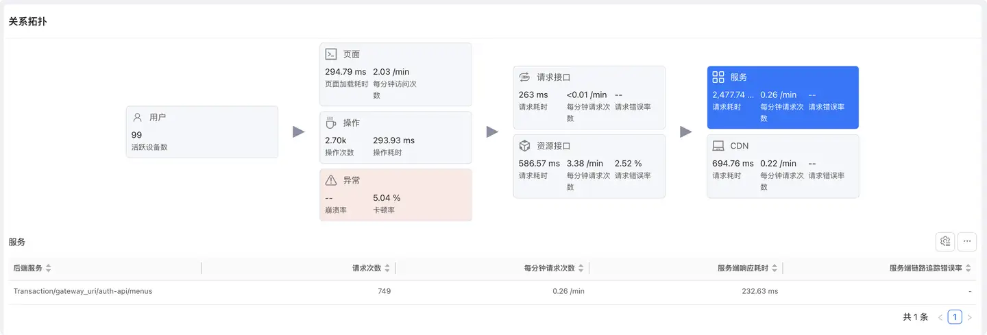The width and height of the screenshot is (987, 335).
Task: Click the grid 服务 icon
Action: pyautogui.click(x=718, y=77)
